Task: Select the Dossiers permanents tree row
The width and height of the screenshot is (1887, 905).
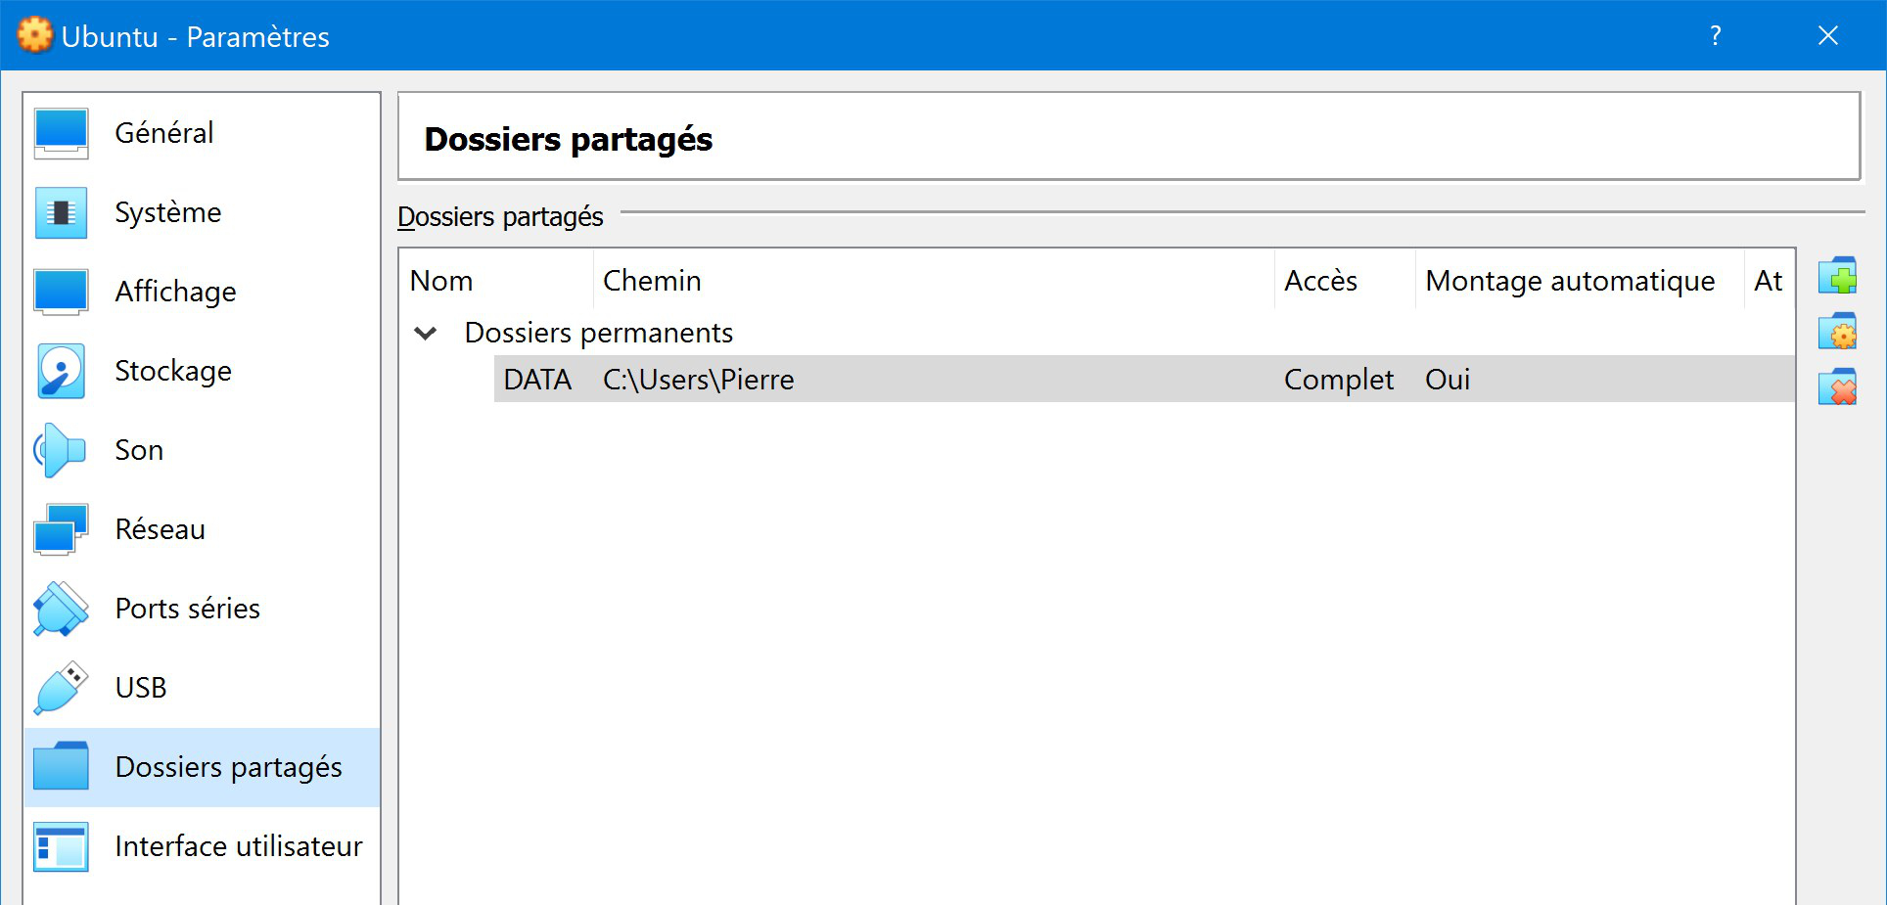Action: (x=1097, y=333)
